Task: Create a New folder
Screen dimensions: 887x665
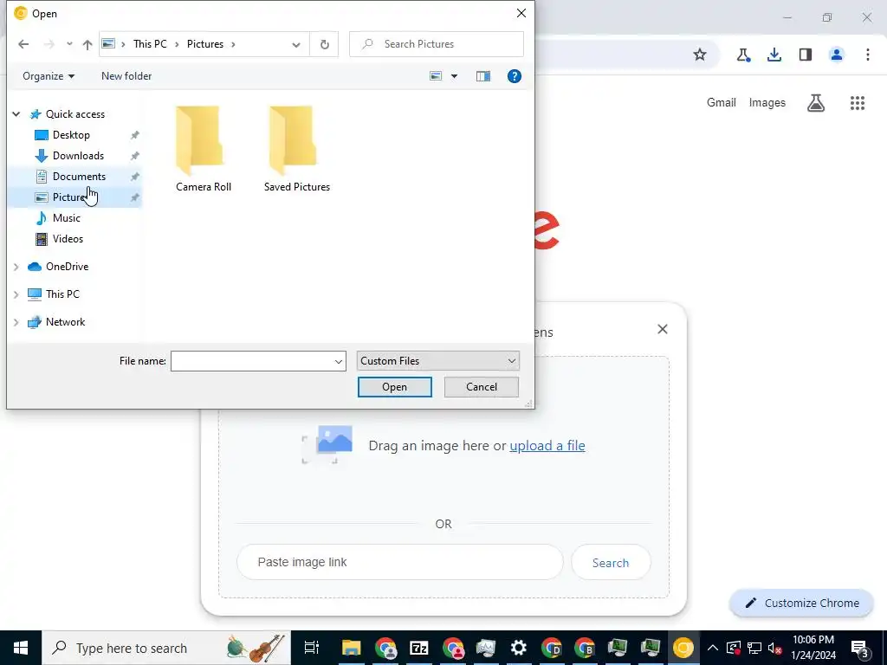Action: tap(126, 76)
